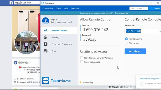Click the Meeting people icon
161x90 pixels.
[46, 37]
